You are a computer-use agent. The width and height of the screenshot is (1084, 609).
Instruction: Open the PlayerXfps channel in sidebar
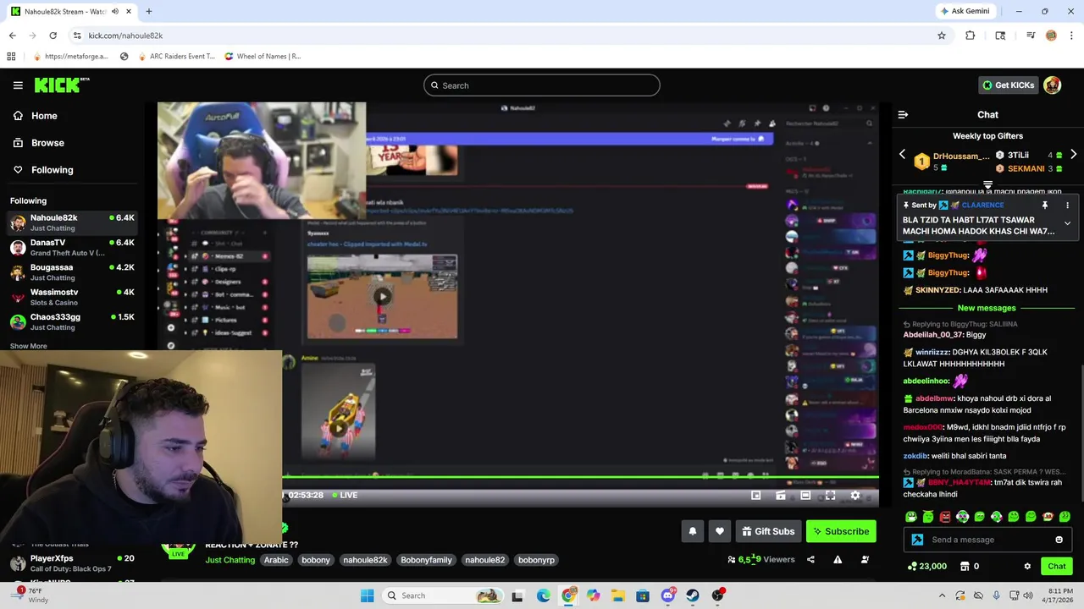point(72,563)
